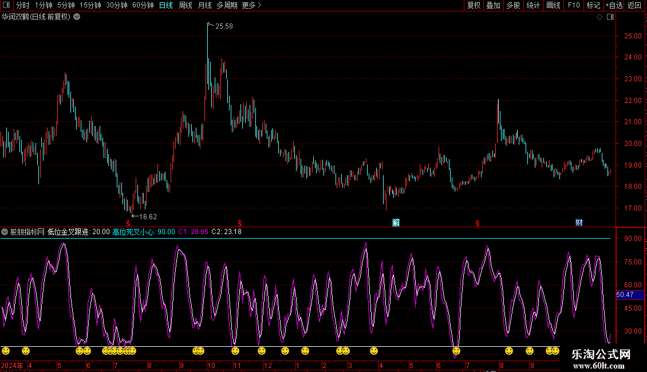Click the 25.58 high price label
Viewport: 647px width, 372px height.
coord(224,26)
